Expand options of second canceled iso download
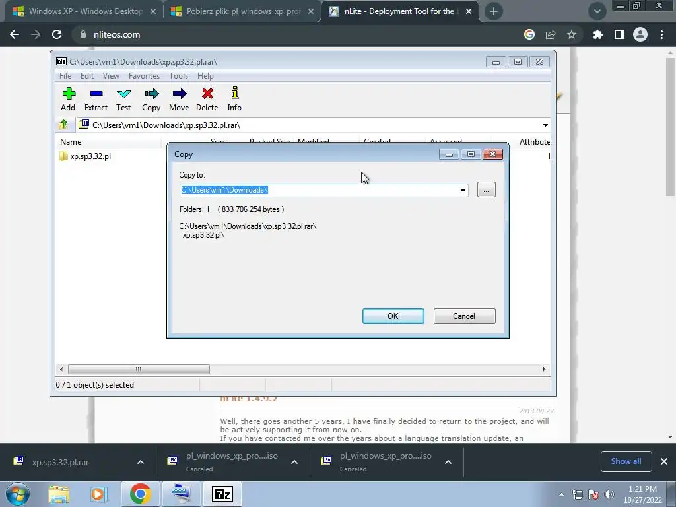The height and width of the screenshot is (507, 676). click(x=448, y=462)
